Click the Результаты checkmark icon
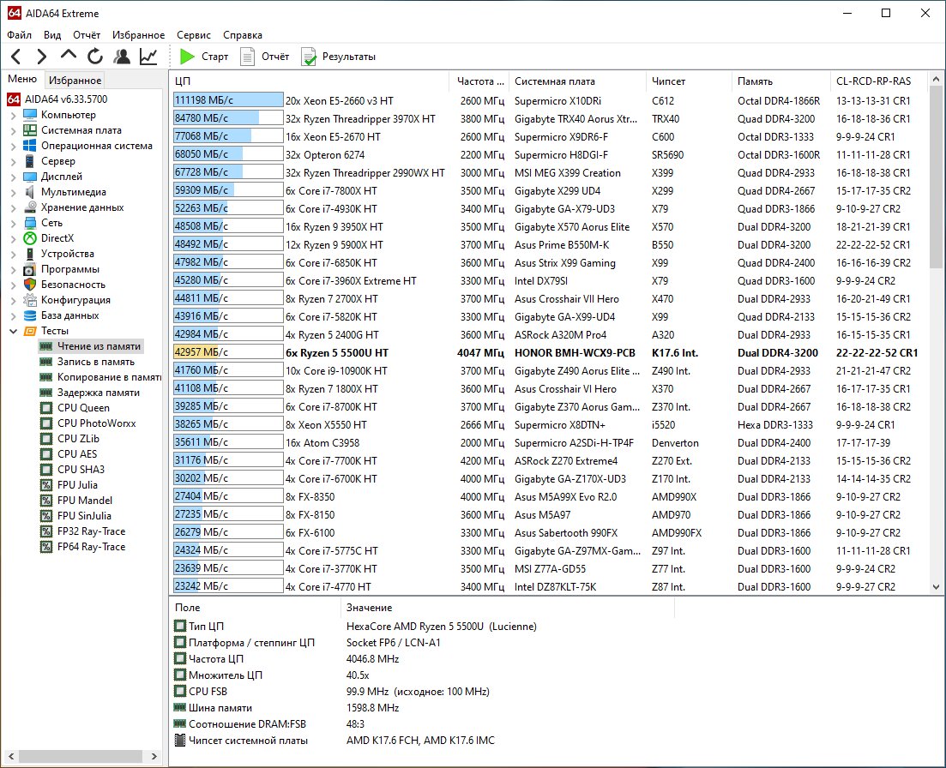The width and height of the screenshot is (946, 768). (309, 57)
